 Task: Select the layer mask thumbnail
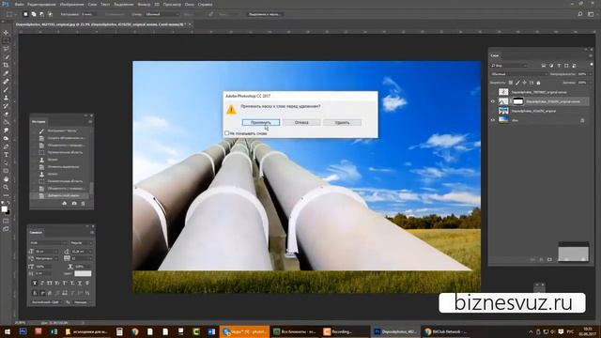(x=517, y=101)
